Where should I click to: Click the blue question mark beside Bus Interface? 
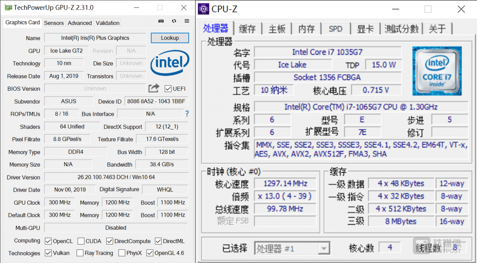(x=187, y=114)
